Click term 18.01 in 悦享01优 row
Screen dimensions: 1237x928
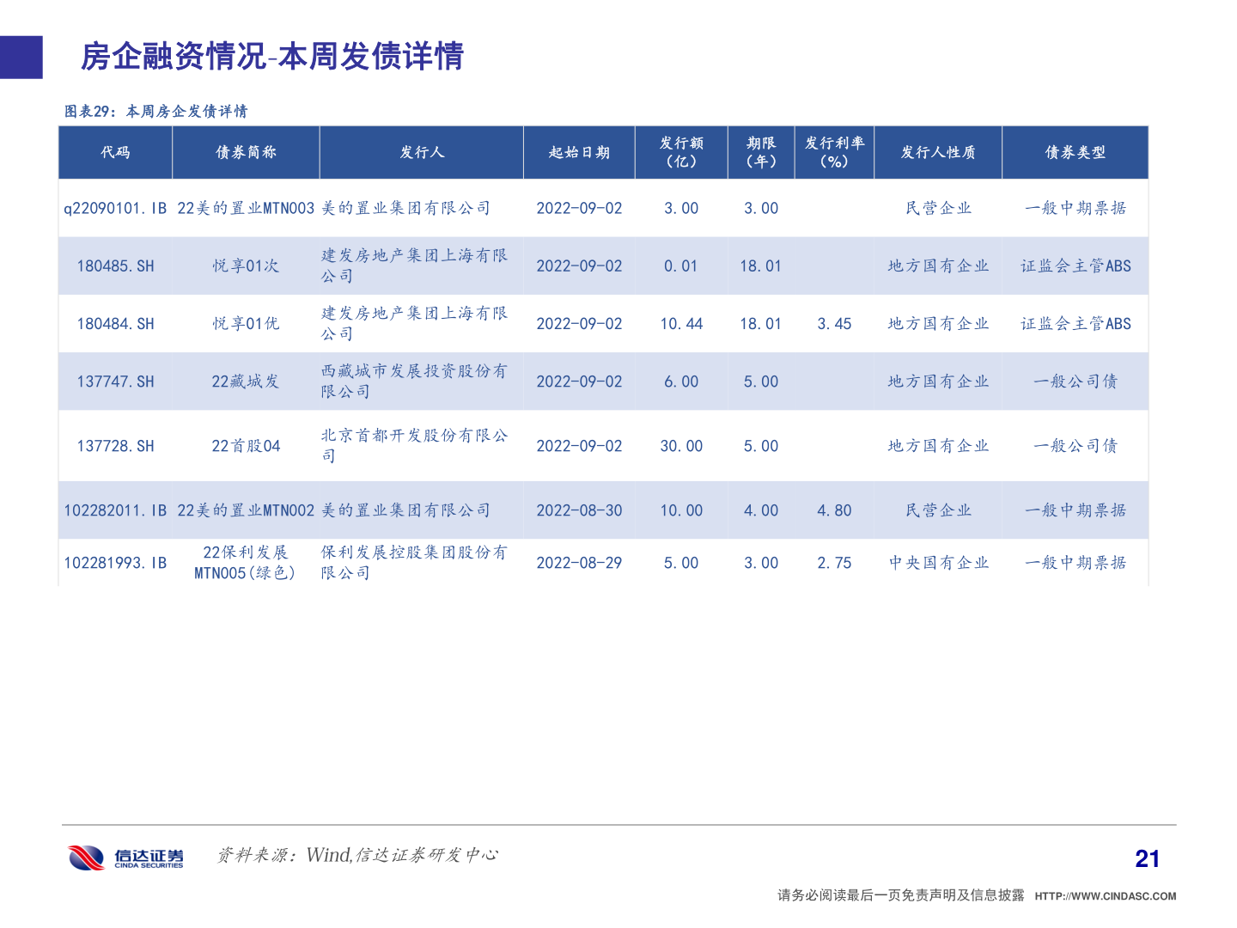tap(761, 324)
